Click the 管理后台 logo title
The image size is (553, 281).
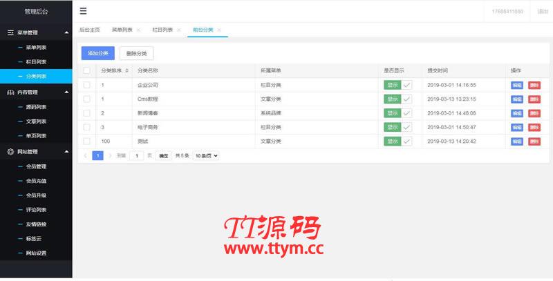pos(36,11)
